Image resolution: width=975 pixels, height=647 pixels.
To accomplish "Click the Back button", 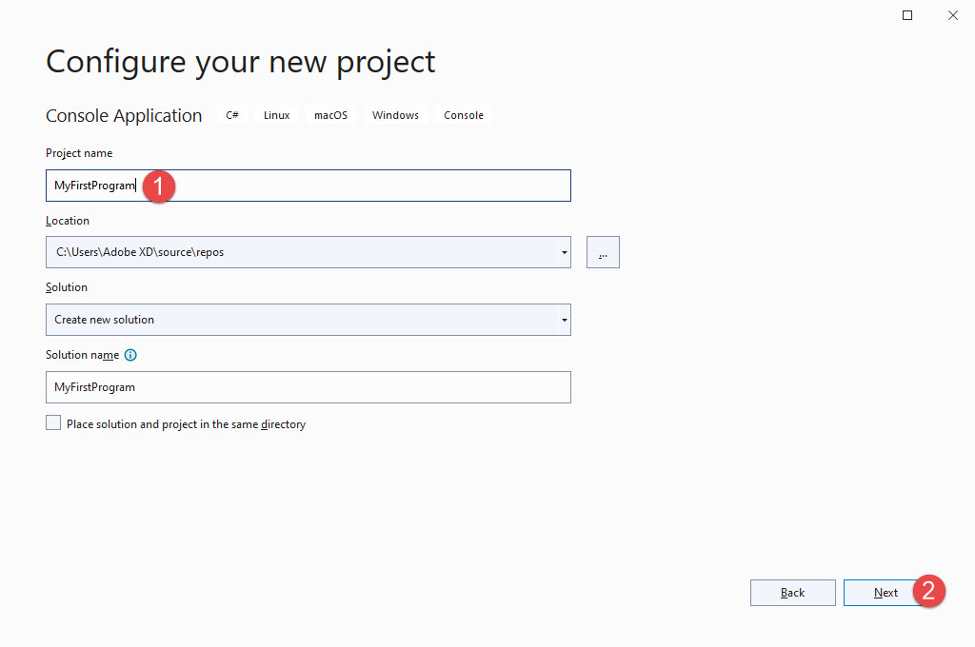I will [792, 592].
